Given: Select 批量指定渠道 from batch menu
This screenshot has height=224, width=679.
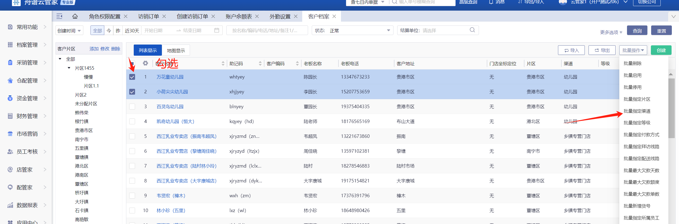Looking at the screenshot, I should click(x=637, y=111).
